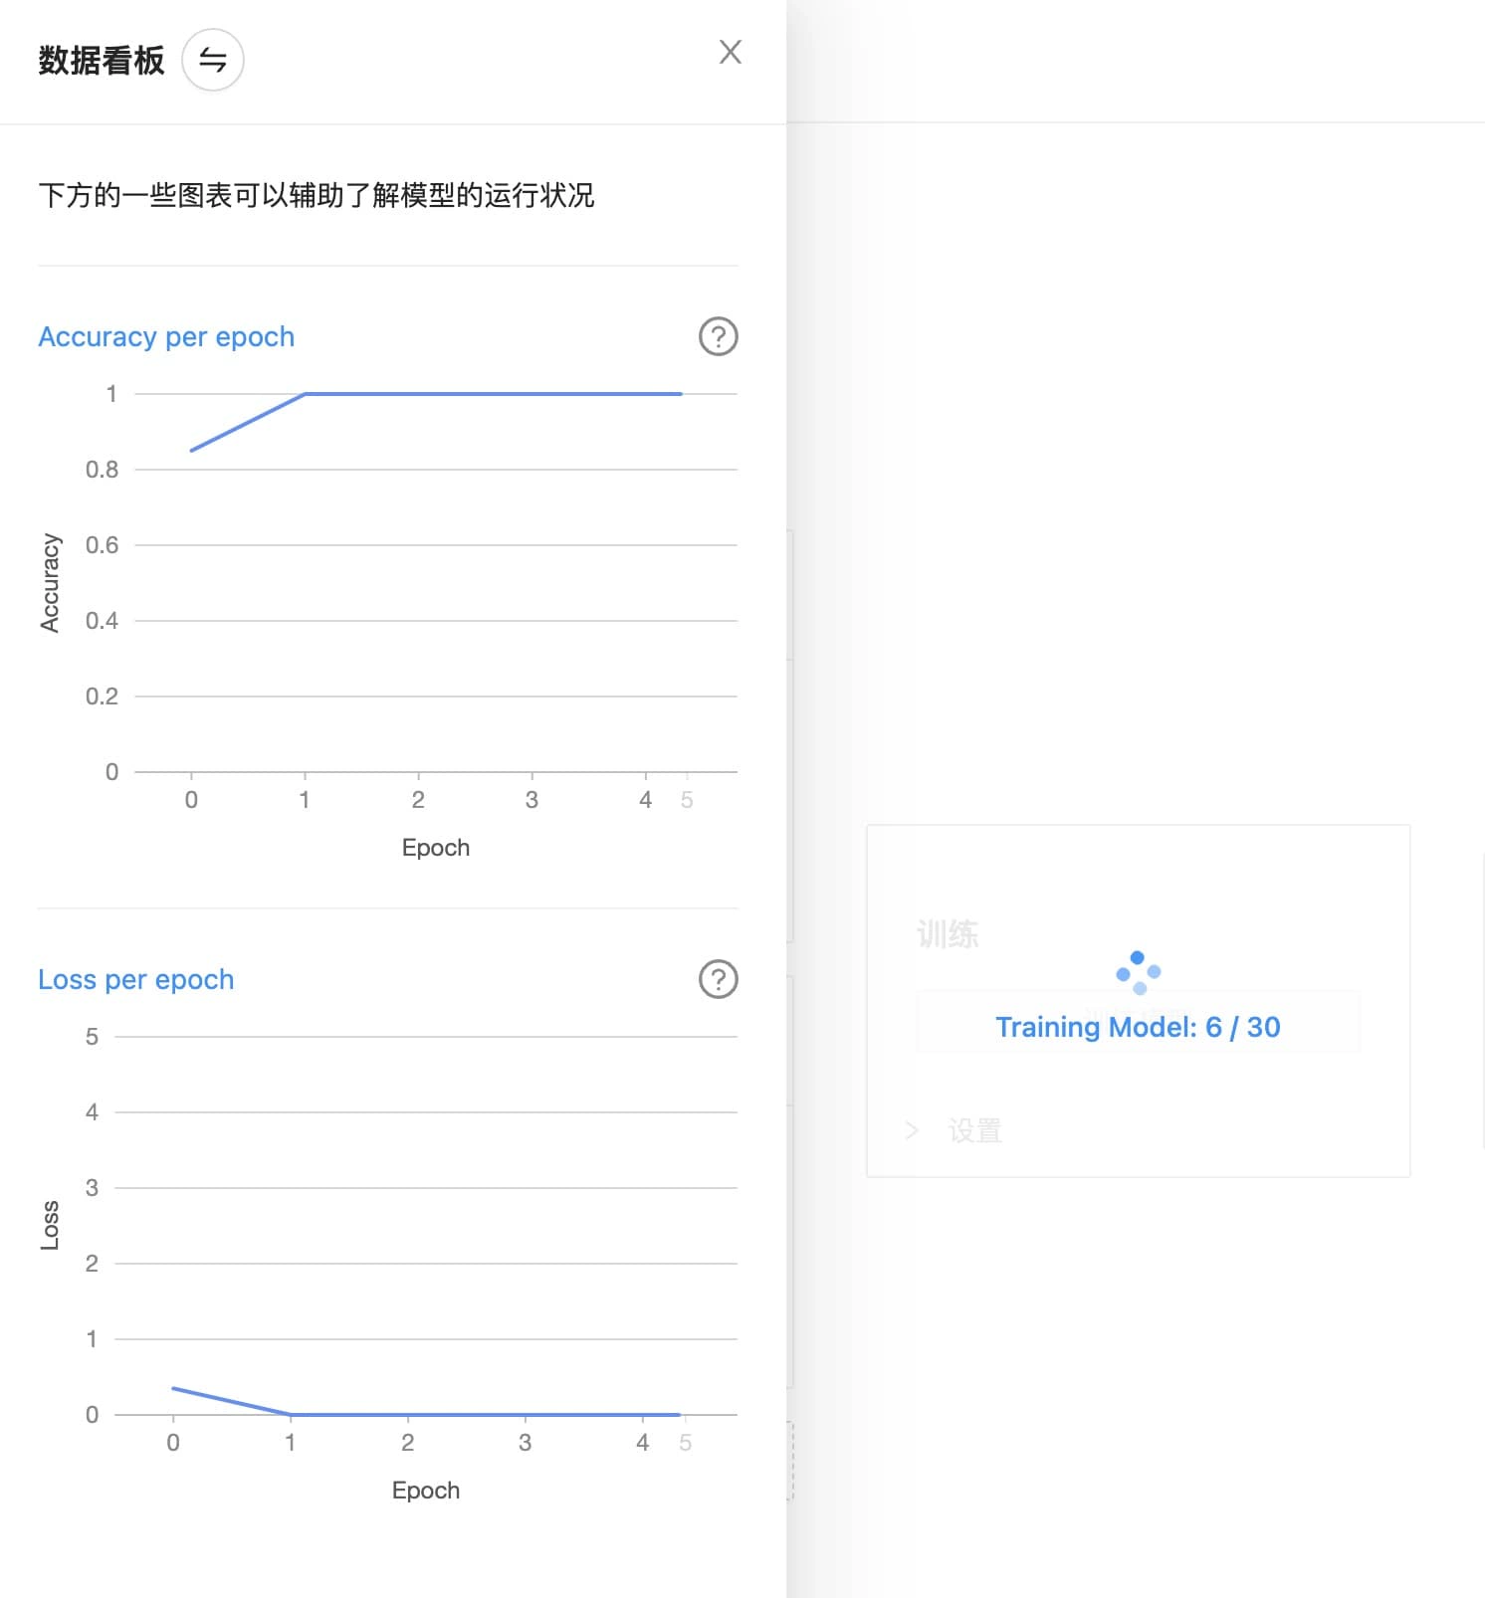This screenshot has width=1485, height=1598.
Task: Open help for Accuracy per epoch
Action: pos(719,336)
